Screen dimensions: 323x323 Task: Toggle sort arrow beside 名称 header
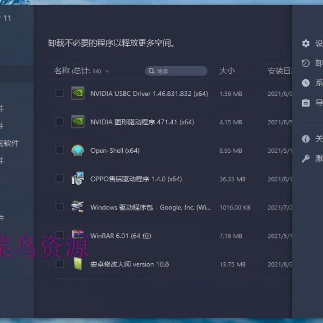point(107,71)
